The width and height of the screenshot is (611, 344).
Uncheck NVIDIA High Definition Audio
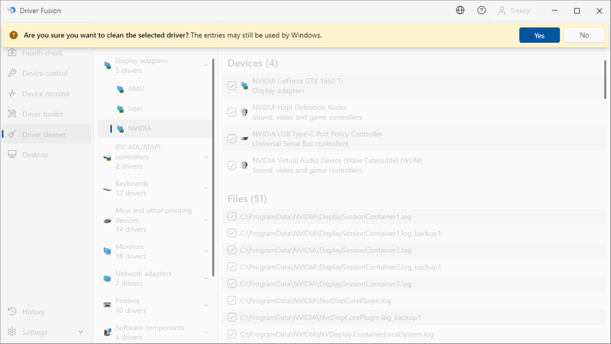pyautogui.click(x=232, y=112)
